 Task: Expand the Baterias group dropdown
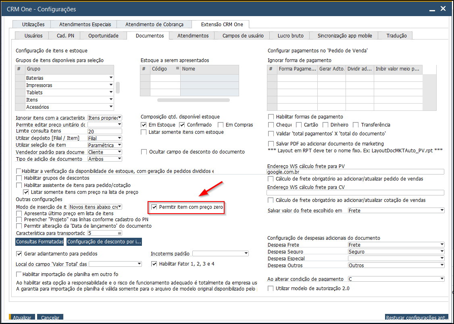[111, 78]
